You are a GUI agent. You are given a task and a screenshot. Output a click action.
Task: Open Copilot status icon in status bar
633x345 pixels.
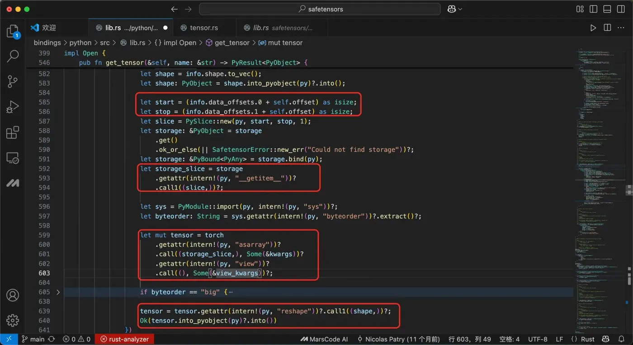point(606,339)
